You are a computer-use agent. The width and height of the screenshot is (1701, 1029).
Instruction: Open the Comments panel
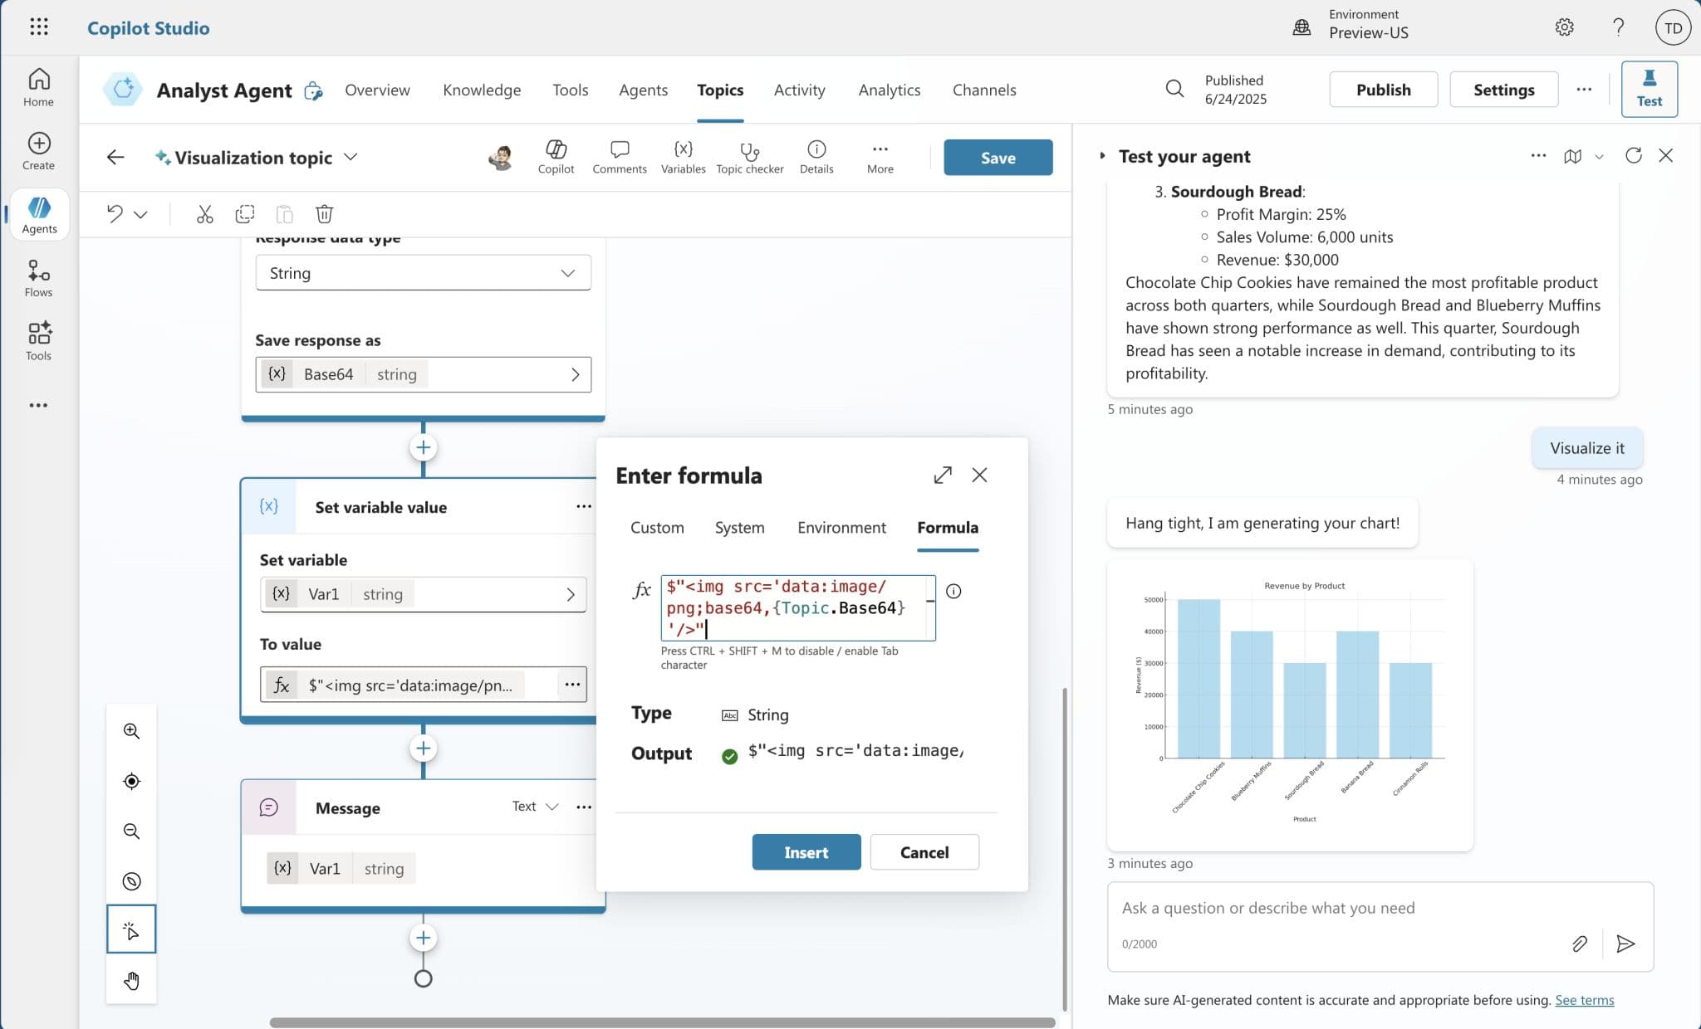pyautogui.click(x=619, y=157)
